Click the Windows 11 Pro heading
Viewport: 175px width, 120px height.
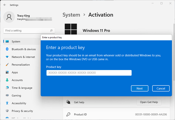pyautogui.click(x=96, y=30)
